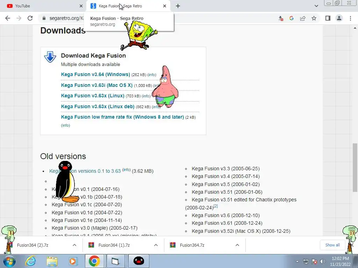Open Kega Fusion versions 0.1 to 3.63 link
This screenshot has height=268, width=358.
coord(85,171)
